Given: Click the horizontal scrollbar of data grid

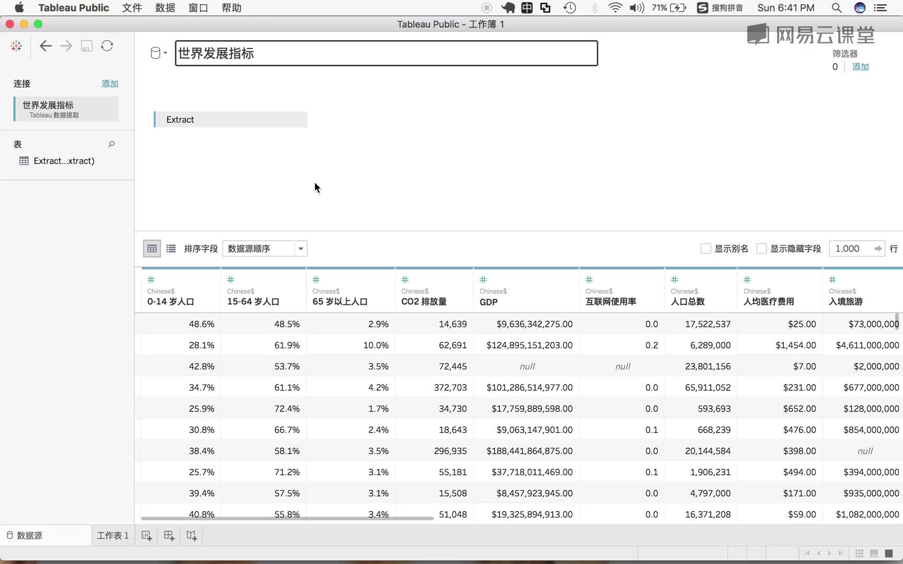Looking at the screenshot, I should tap(287, 518).
